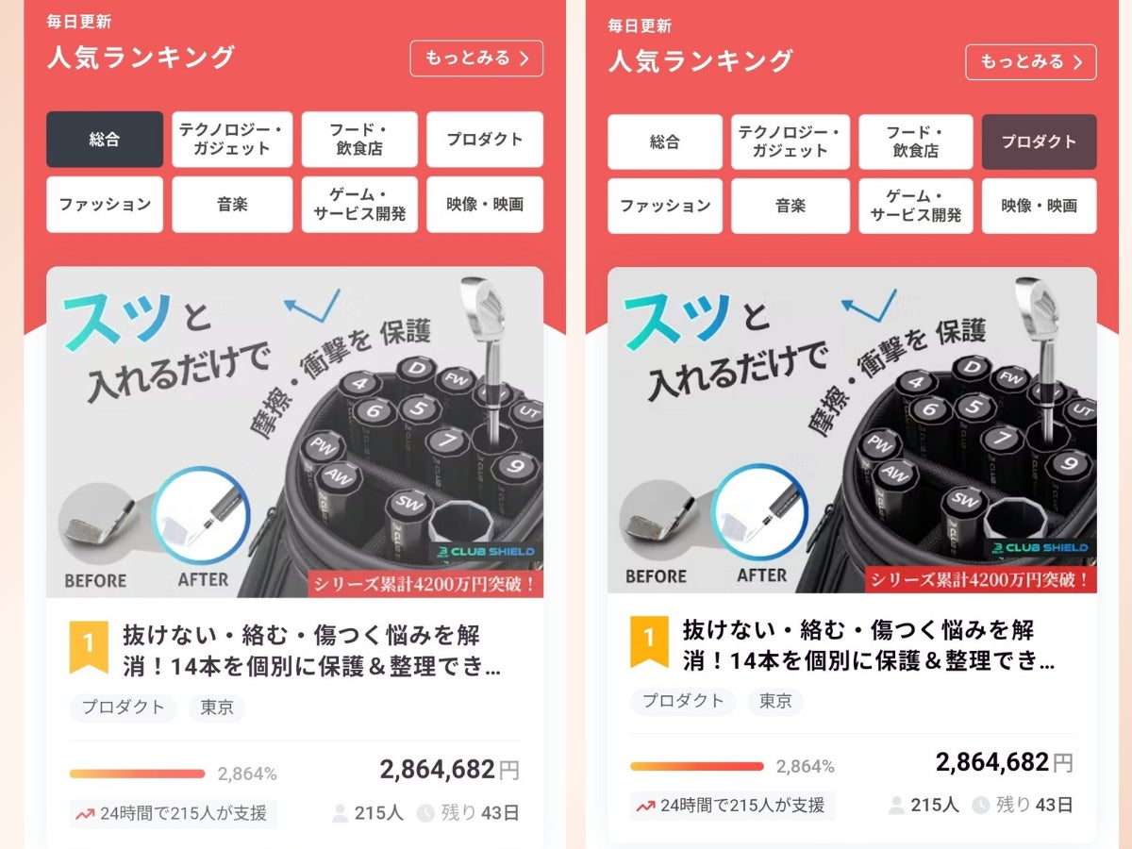The width and height of the screenshot is (1132, 849).
Task: Click the CLUB SHIELD logo in left screen image
Action: 485,552
